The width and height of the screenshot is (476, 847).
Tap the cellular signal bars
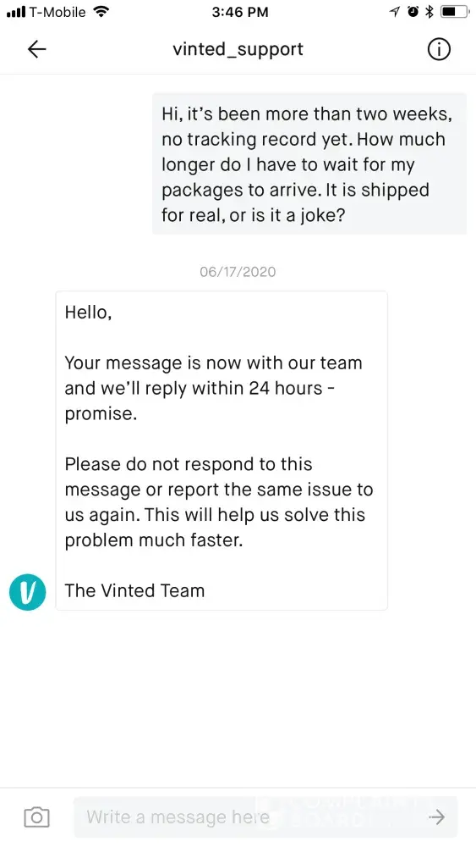(16, 12)
